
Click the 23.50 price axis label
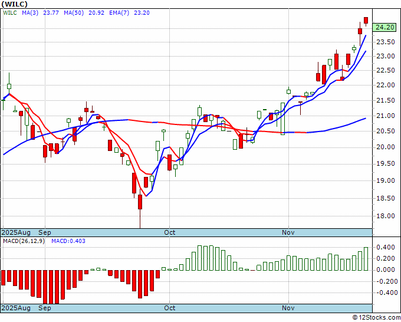[x=386, y=42]
